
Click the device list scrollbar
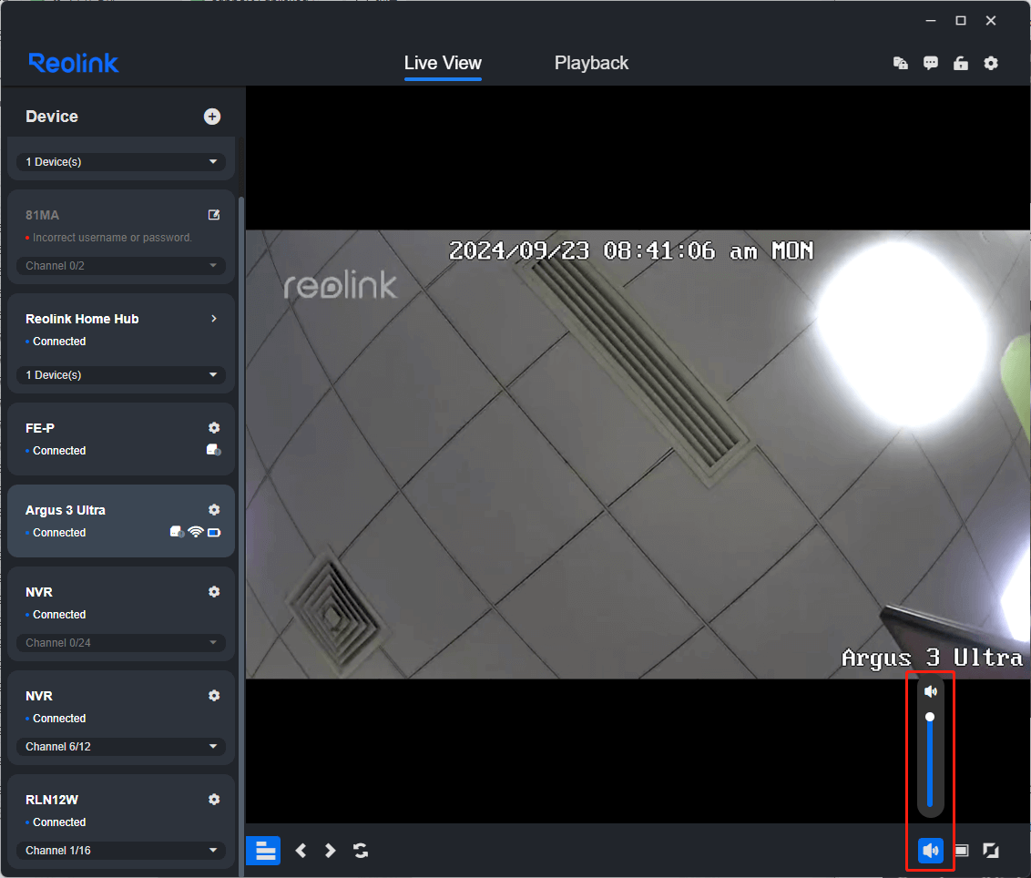point(241,536)
